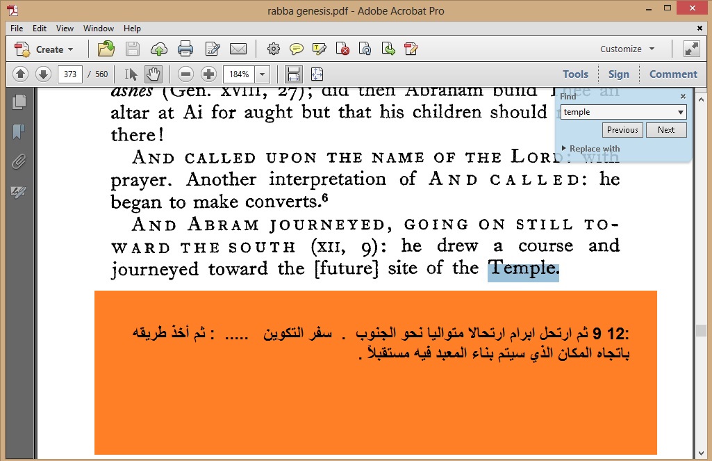Click Next in the Find box

[x=665, y=130]
